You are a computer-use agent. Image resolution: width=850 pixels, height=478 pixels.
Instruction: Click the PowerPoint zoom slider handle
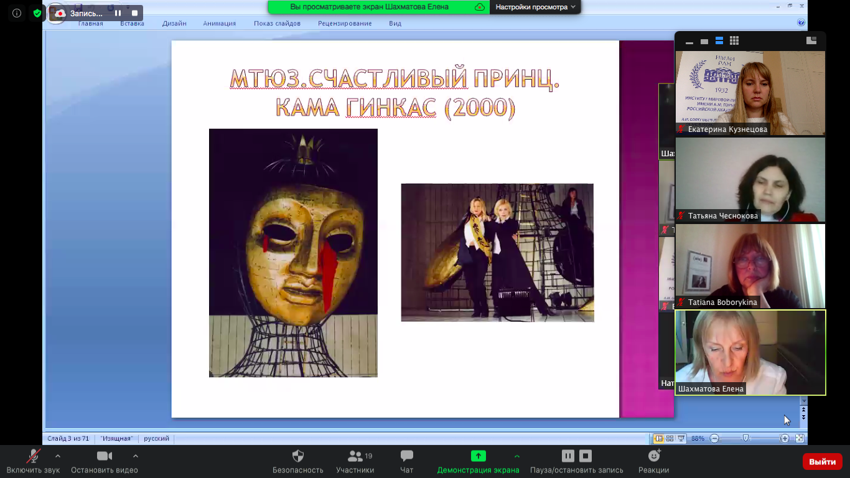(x=745, y=438)
